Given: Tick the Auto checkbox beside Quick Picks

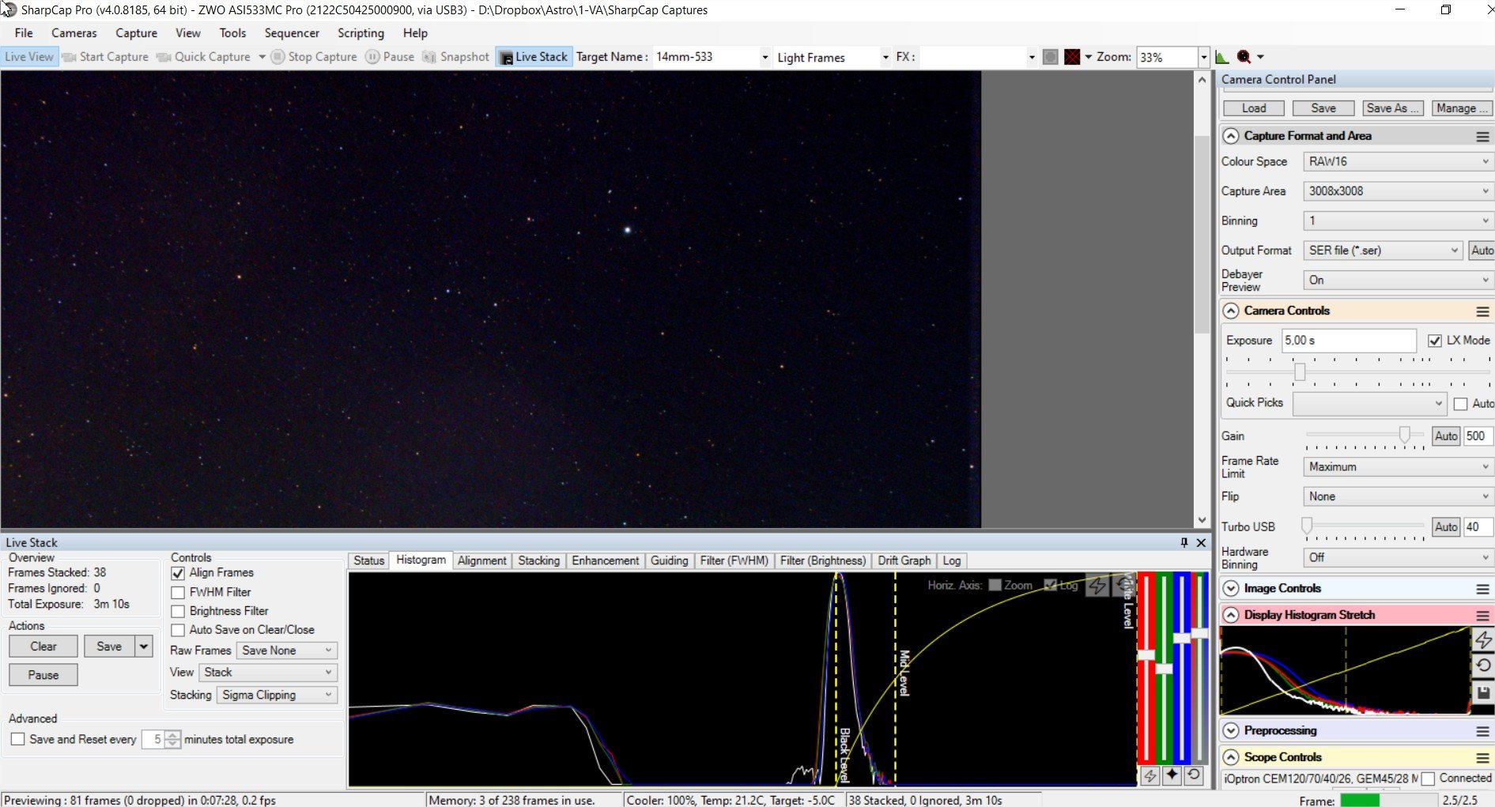Looking at the screenshot, I should point(1460,404).
